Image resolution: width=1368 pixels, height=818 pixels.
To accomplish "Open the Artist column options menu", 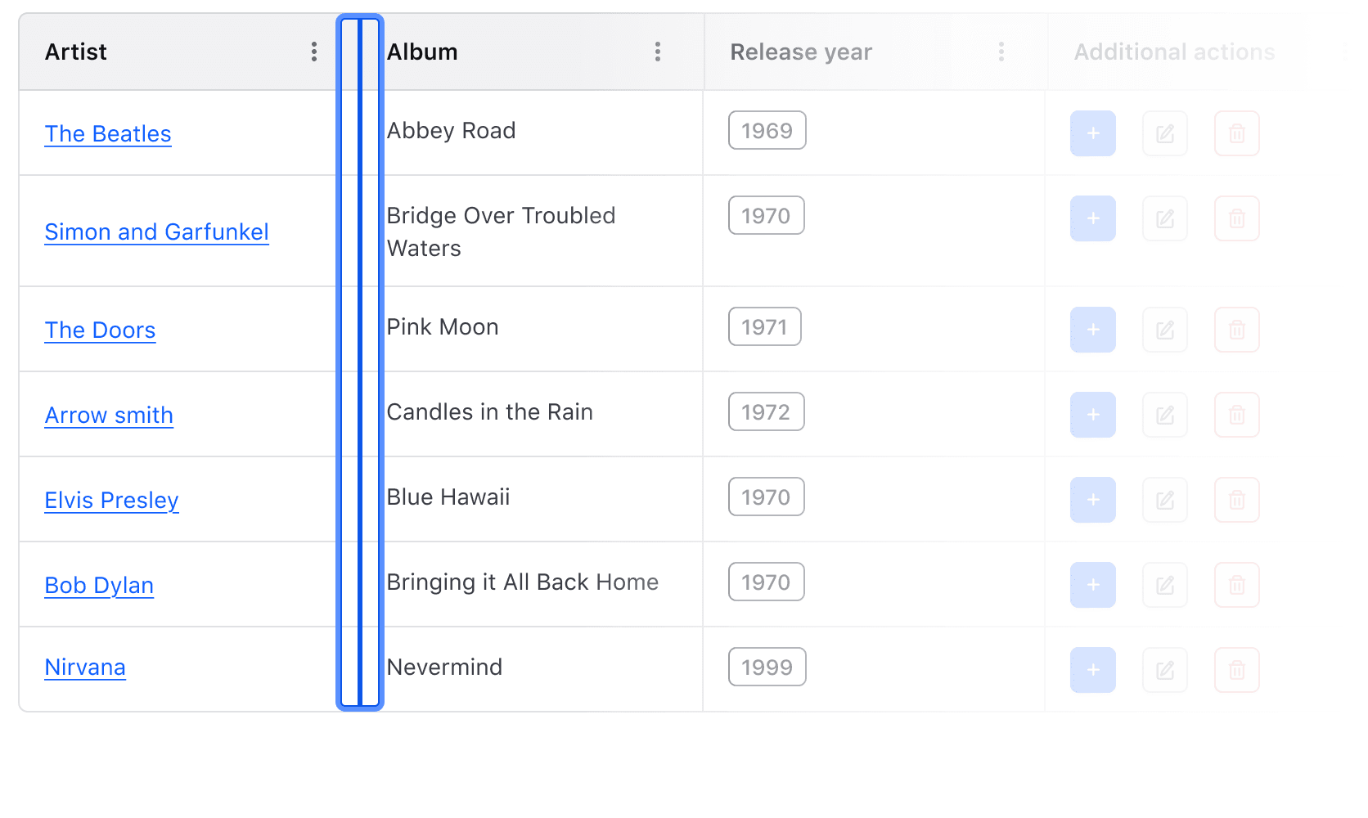I will point(314,52).
